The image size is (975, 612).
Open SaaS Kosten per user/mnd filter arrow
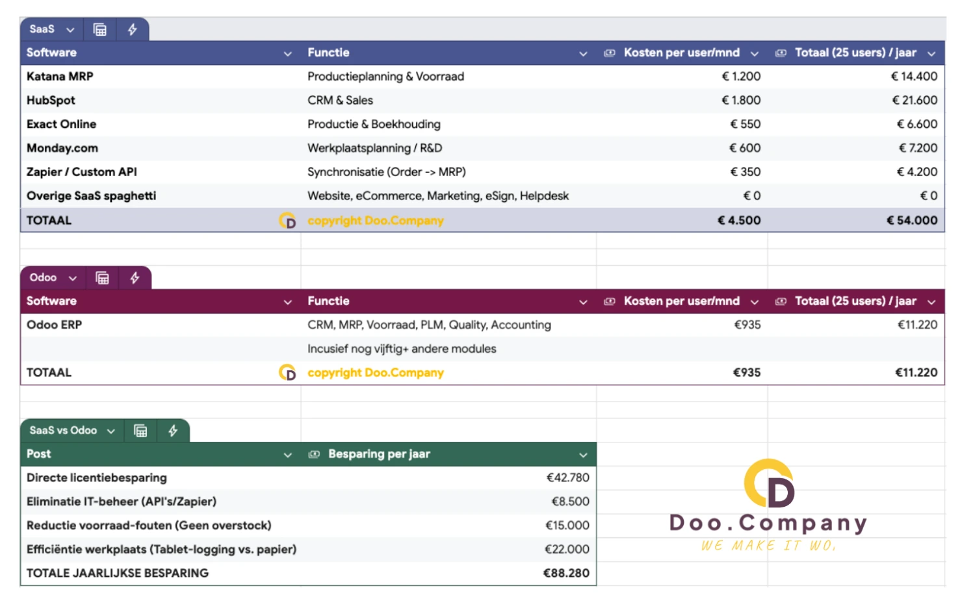tap(755, 54)
